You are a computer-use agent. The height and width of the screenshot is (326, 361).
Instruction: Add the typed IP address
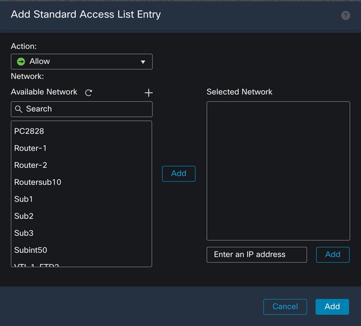point(333,255)
